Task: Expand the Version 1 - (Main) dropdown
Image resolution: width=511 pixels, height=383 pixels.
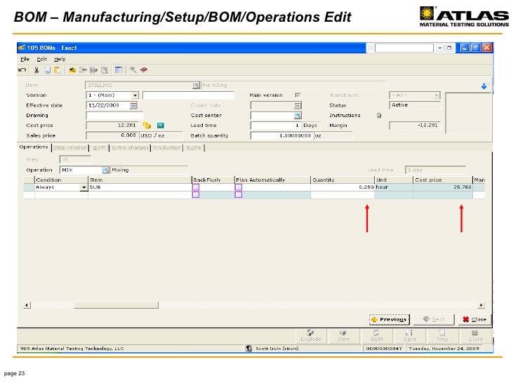Action: pos(135,95)
